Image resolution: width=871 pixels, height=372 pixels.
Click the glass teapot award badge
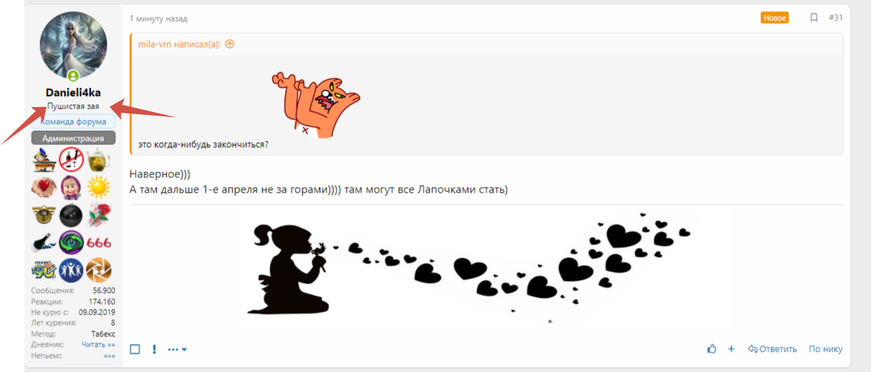pyautogui.click(x=99, y=160)
